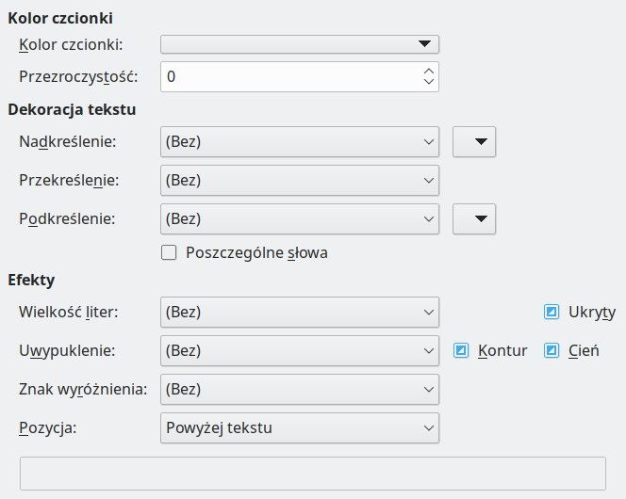Image resolution: width=626 pixels, height=499 pixels.
Task: Toggle the Kontur checkbox
Action: point(462,350)
